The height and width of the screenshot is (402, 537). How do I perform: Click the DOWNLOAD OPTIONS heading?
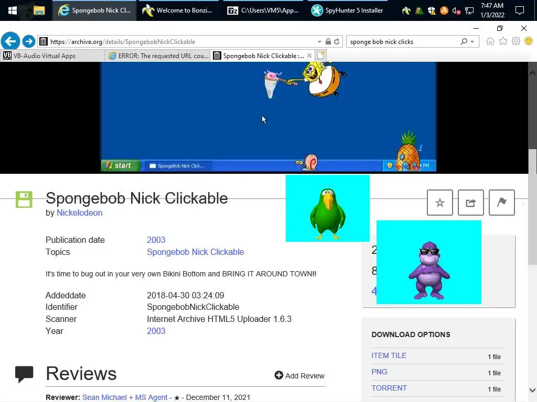click(411, 334)
